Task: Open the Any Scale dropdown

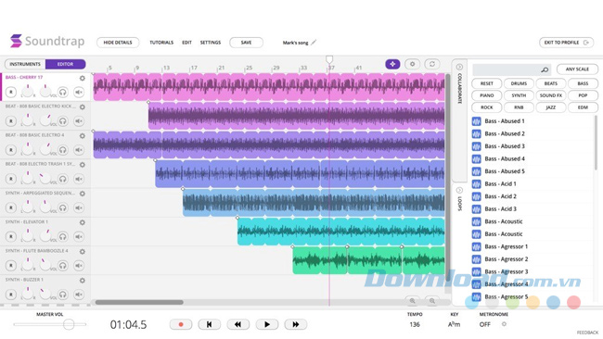Action: 577,69
